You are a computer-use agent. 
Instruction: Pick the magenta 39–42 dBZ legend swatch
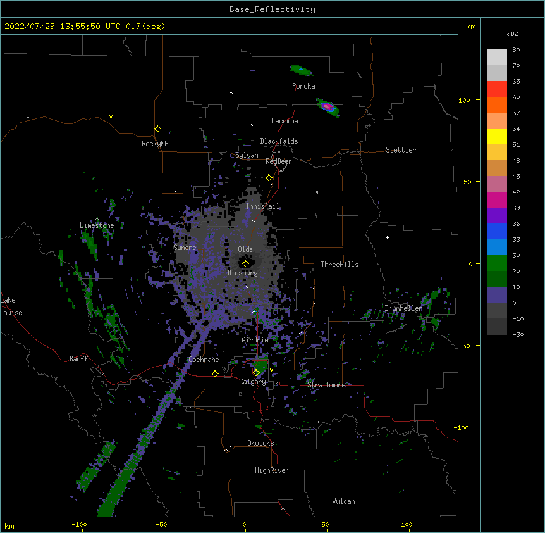(x=497, y=199)
